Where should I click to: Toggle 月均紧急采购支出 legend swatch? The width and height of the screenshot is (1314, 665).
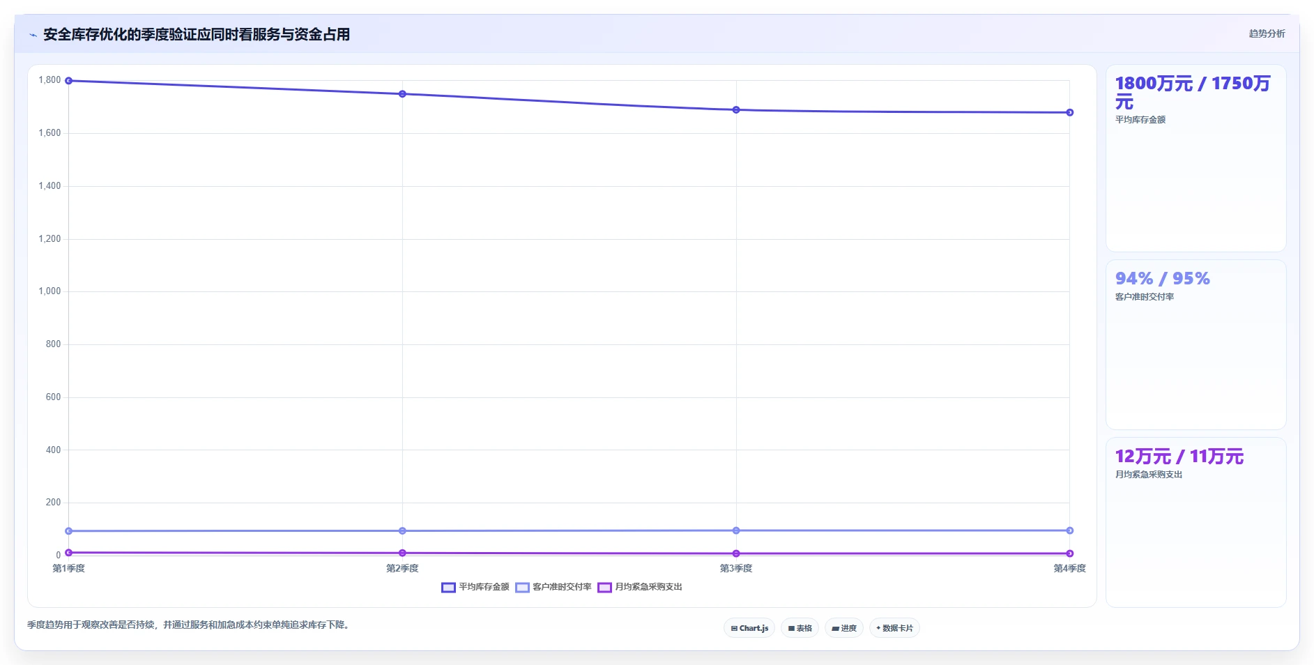pyautogui.click(x=604, y=587)
